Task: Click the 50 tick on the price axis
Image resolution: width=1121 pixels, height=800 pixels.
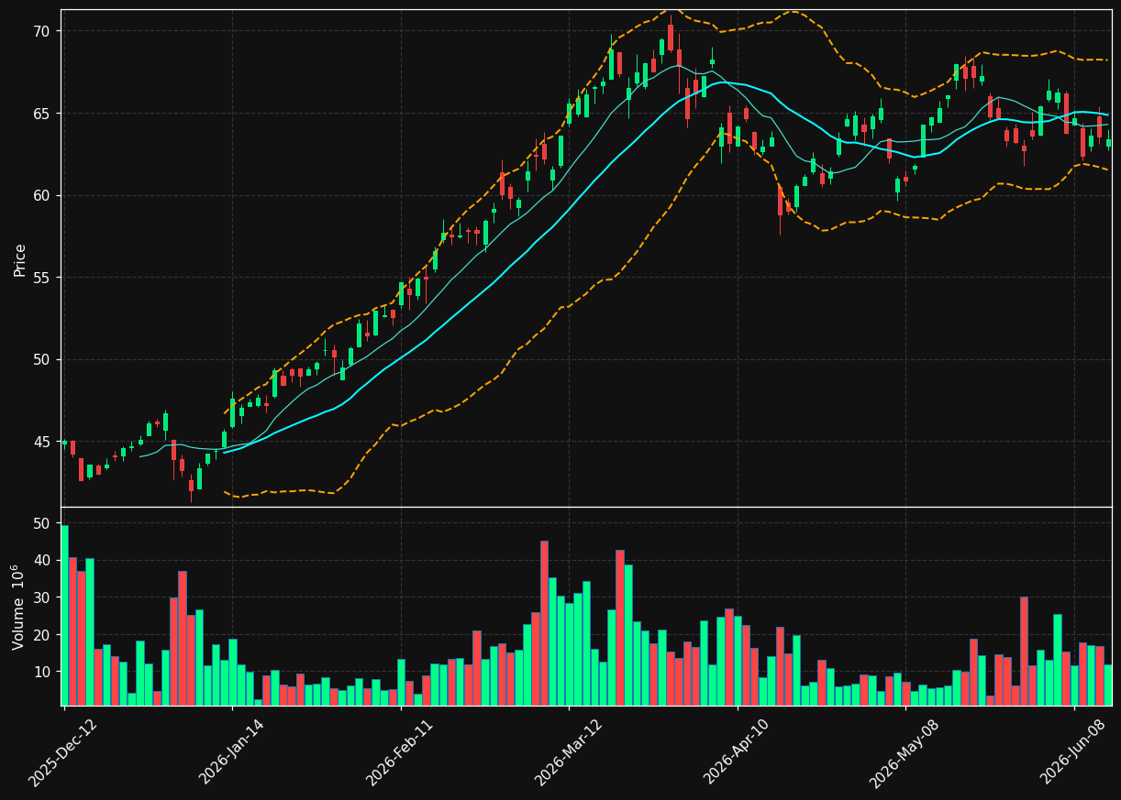Action: pos(42,359)
